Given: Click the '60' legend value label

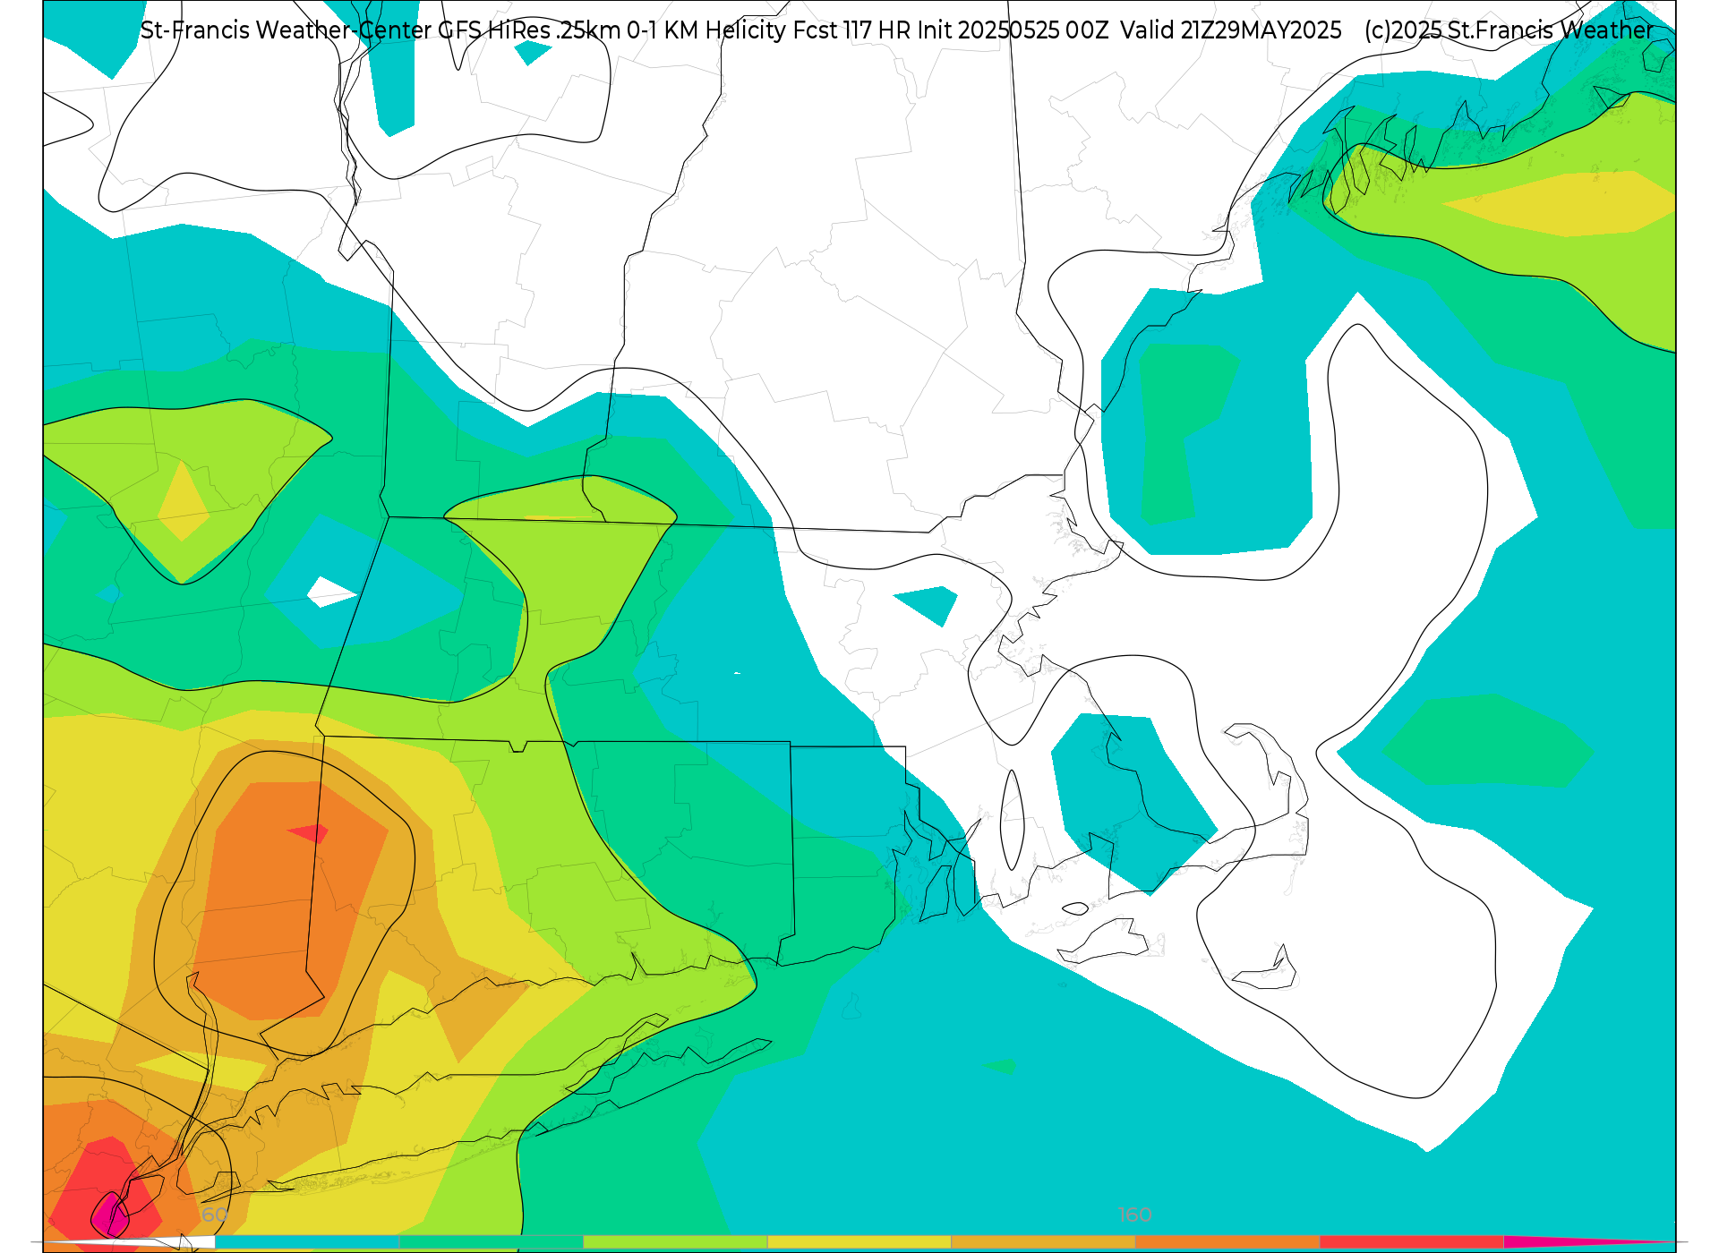Looking at the screenshot, I should coord(215,1215).
